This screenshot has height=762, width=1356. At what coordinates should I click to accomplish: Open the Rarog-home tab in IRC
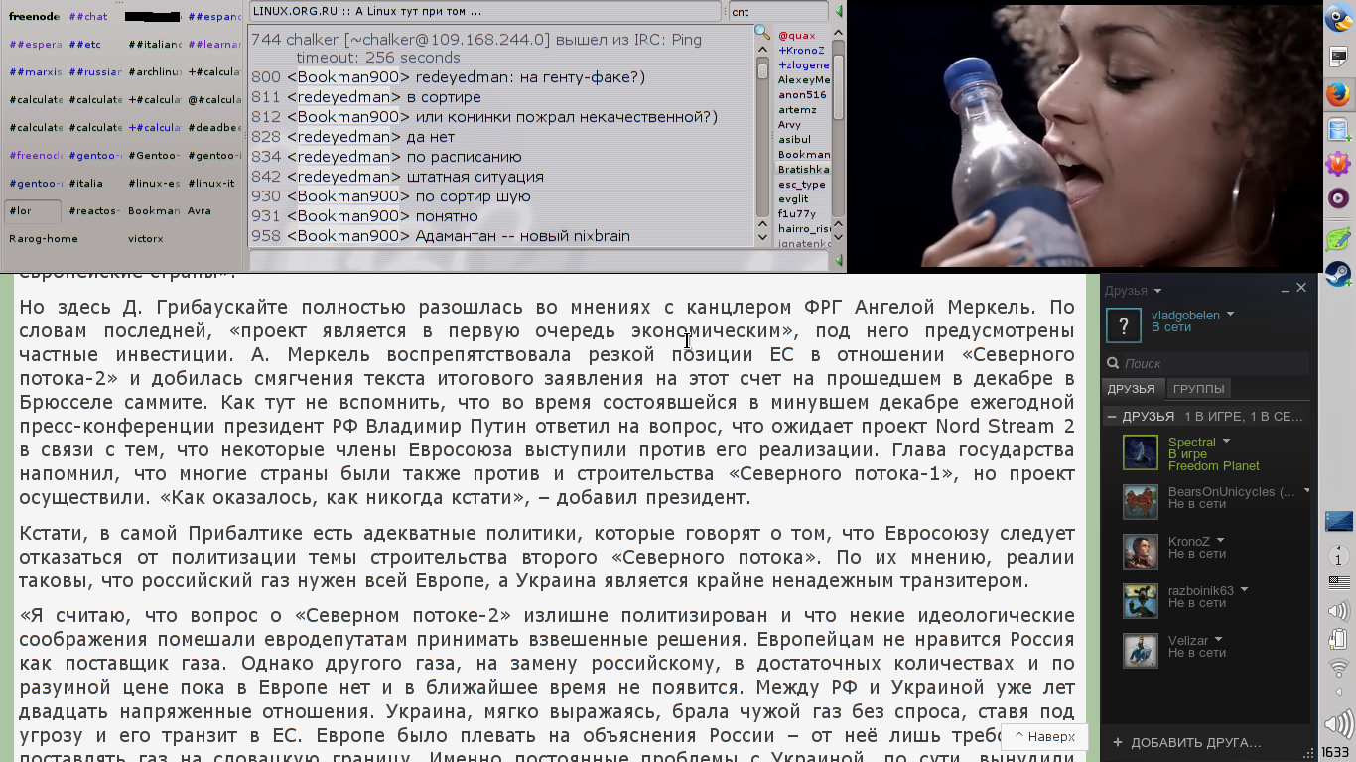[x=44, y=239]
